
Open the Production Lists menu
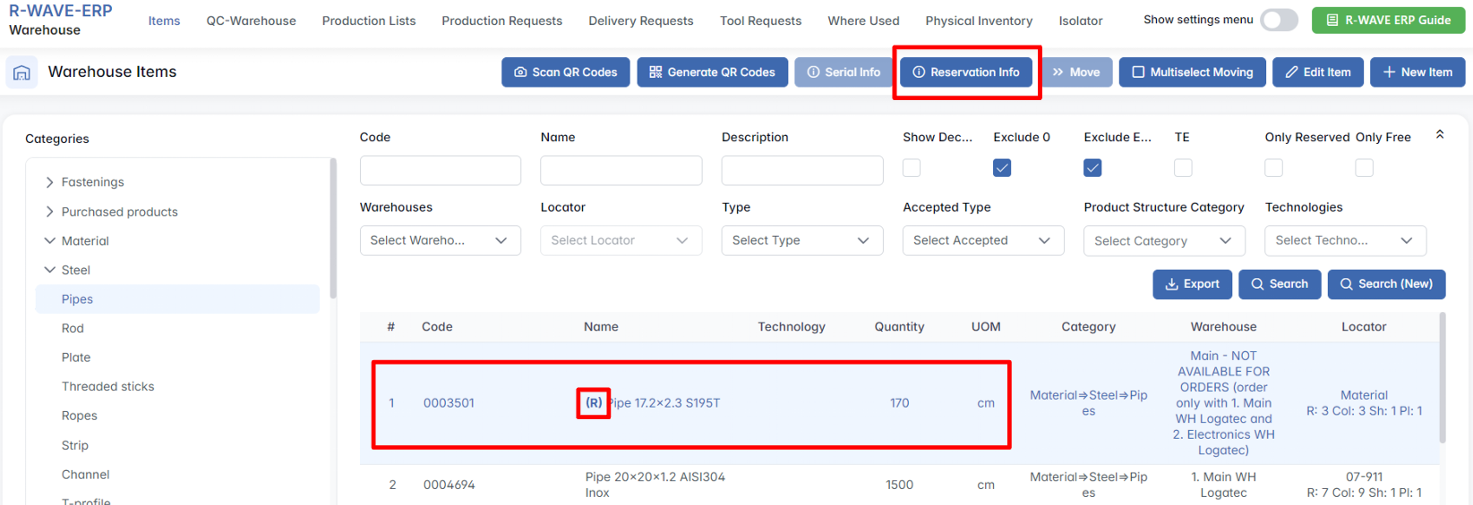369,21
